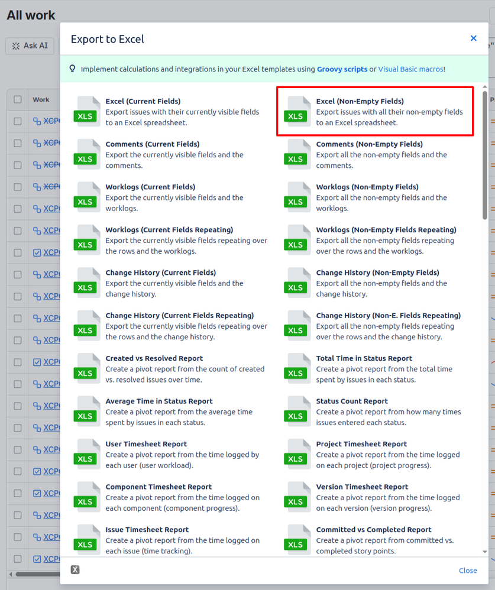Screen dimensions: 495x590
Task: Check the box next to the first XCP issue
Action: [17, 121]
